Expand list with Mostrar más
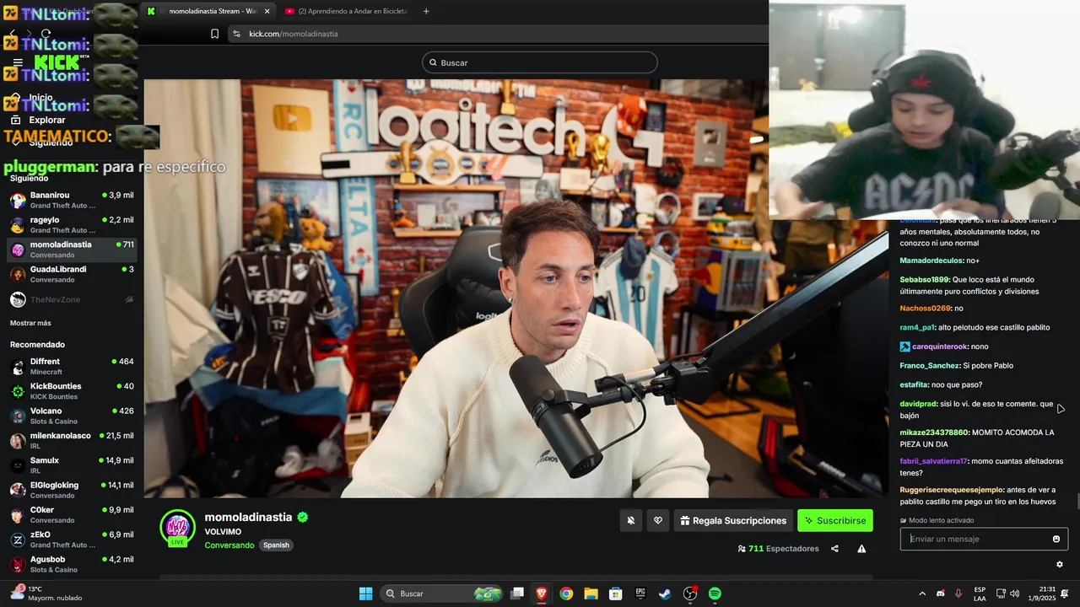Image resolution: width=1080 pixels, height=607 pixels. coord(30,323)
